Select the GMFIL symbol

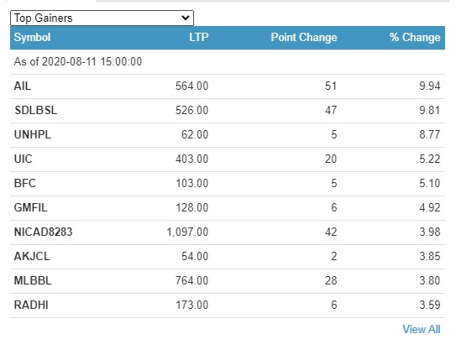30,207
